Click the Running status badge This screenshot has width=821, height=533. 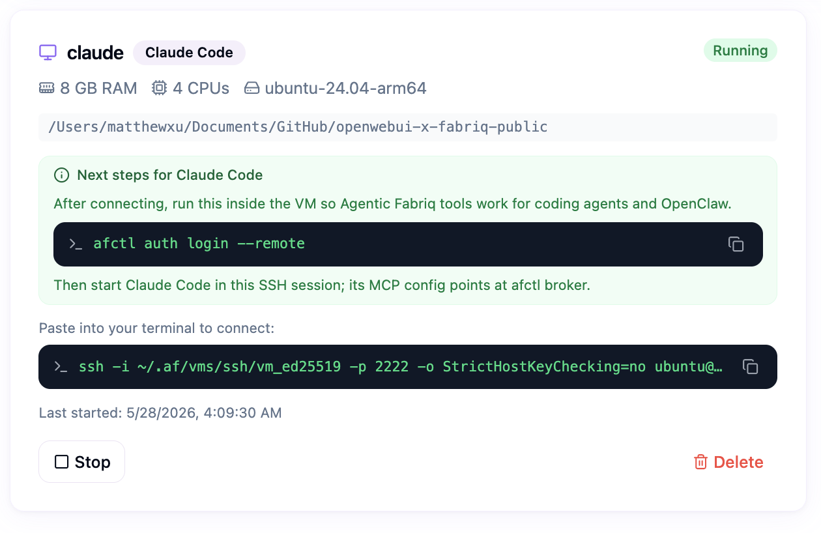740,51
